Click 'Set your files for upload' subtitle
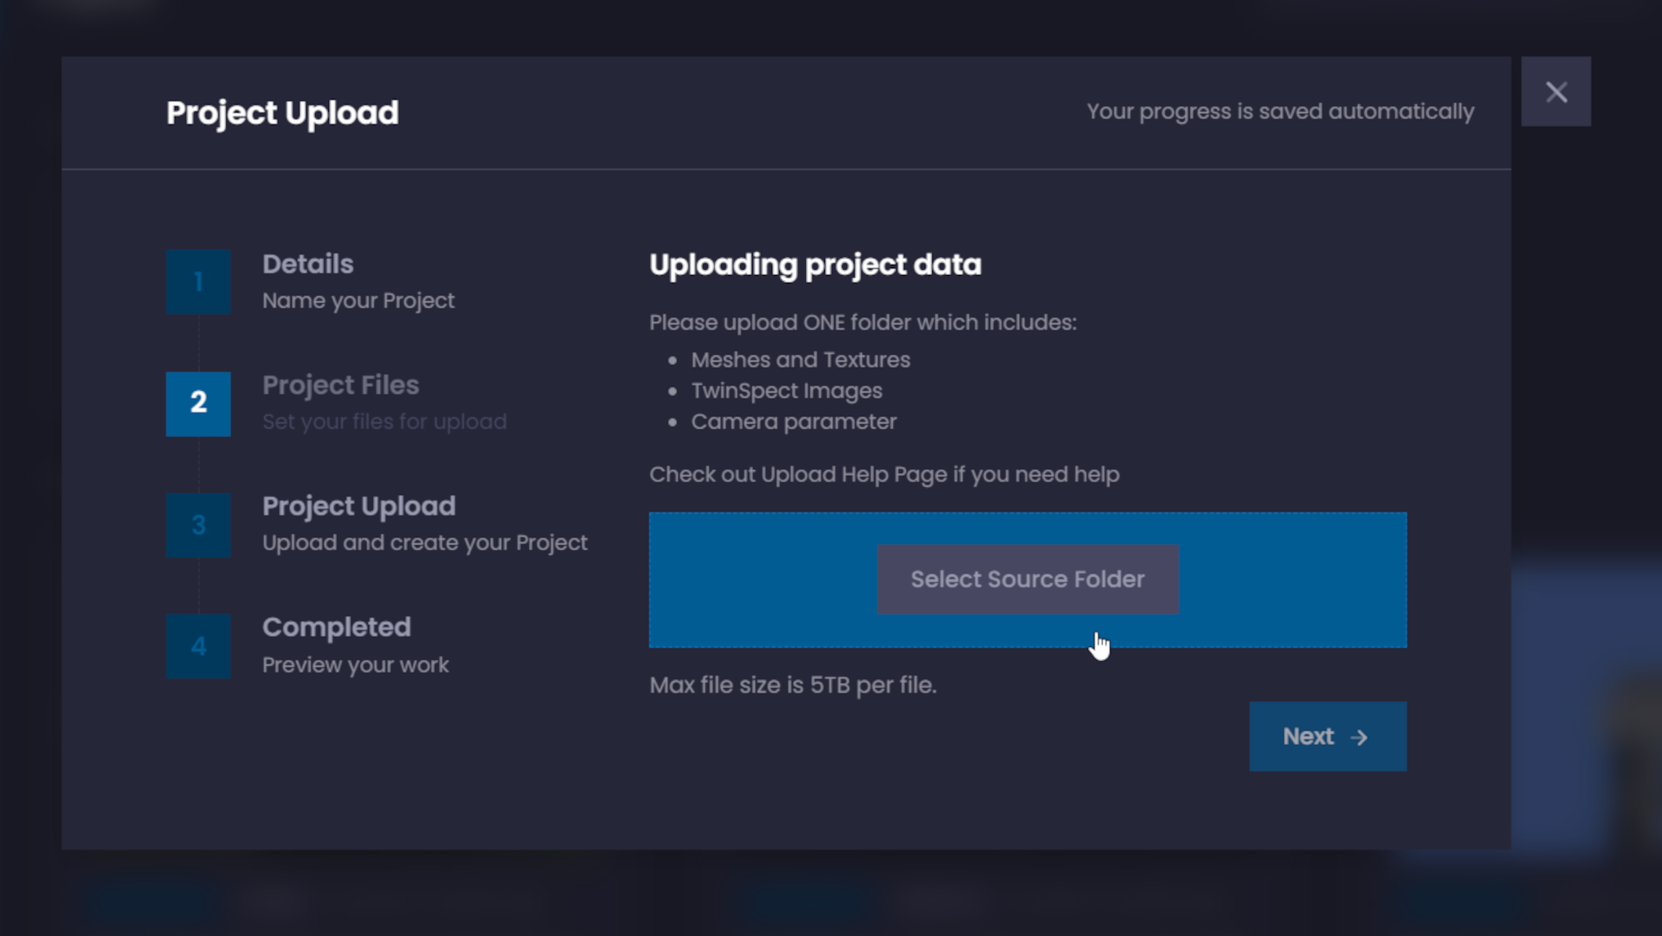1662x936 pixels. pyautogui.click(x=384, y=422)
